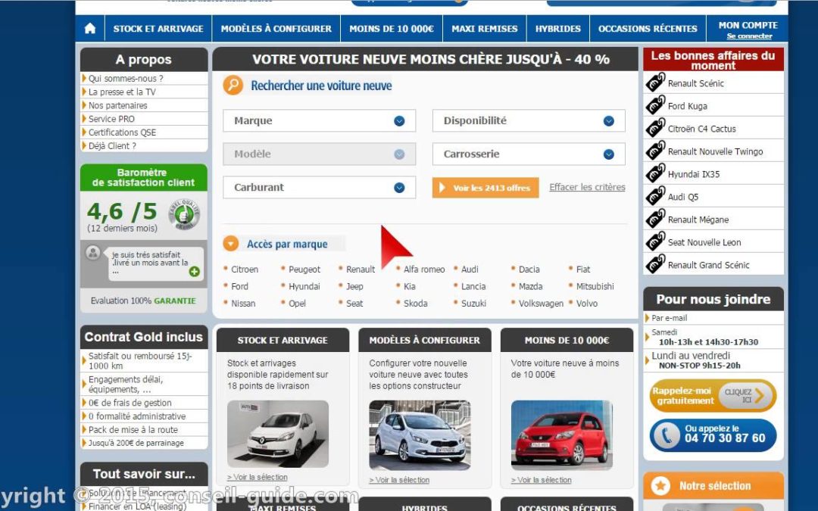Click the star icon on Notre sélection header
Viewport: 818px width, 511px height.
pos(660,485)
